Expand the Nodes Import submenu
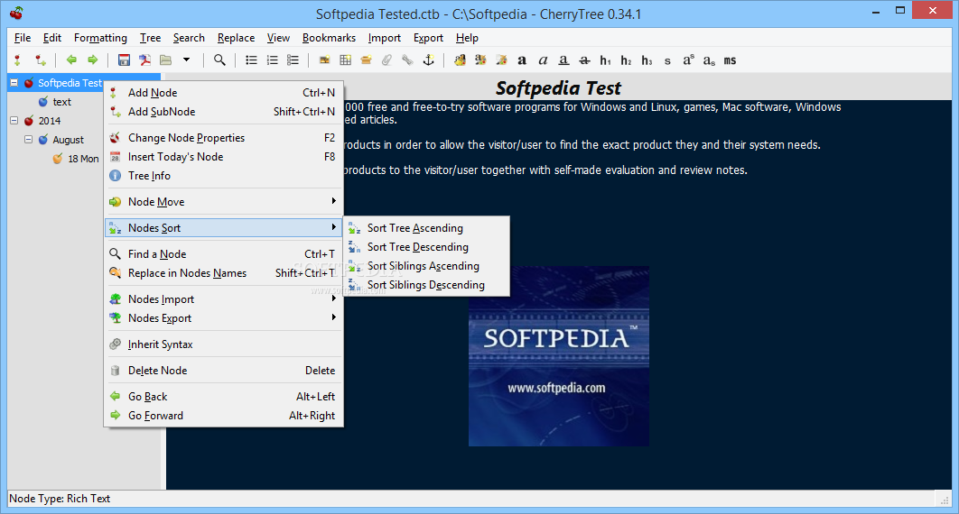 point(224,299)
